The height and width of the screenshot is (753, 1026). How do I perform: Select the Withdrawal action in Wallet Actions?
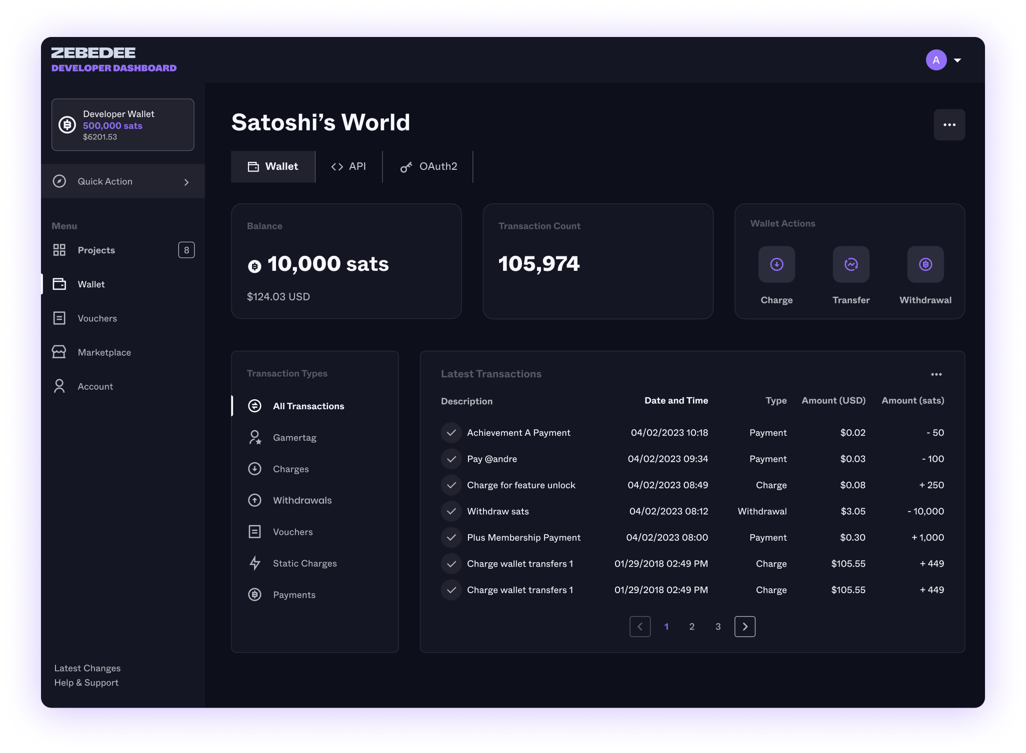pyautogui.click(x=925, y=264)
